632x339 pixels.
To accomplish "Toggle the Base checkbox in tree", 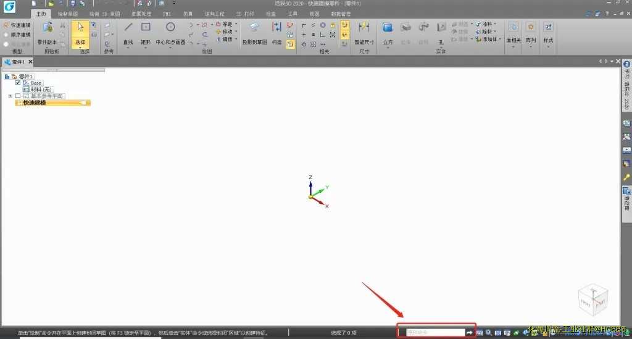I will point(18,83).
